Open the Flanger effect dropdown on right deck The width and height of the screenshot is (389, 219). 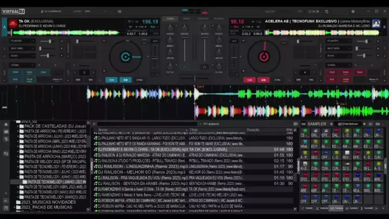[x=338, y=41]
